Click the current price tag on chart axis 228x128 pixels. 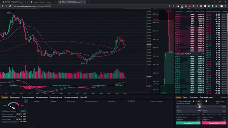click(x=149, y=44)
